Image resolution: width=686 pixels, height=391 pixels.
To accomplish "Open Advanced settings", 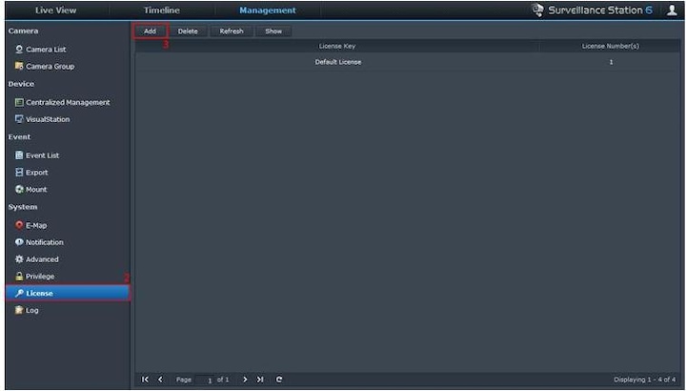I will 42,259.
